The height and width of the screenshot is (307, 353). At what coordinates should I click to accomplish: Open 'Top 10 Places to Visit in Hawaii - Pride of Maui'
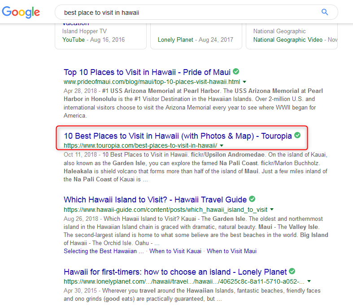pyautogui.click(x=147, y=72)
